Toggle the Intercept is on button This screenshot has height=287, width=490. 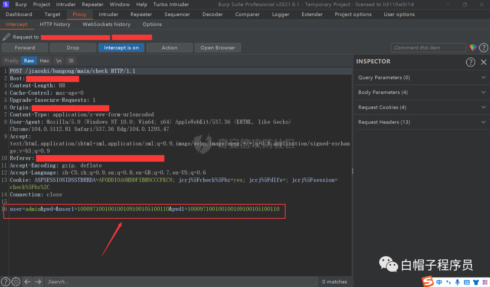(121, 48)
